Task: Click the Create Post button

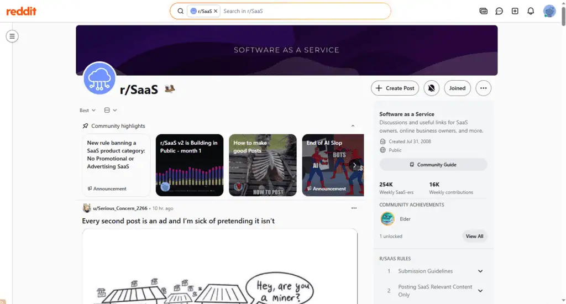Action: pyautogui.click(x=395, y=88)
